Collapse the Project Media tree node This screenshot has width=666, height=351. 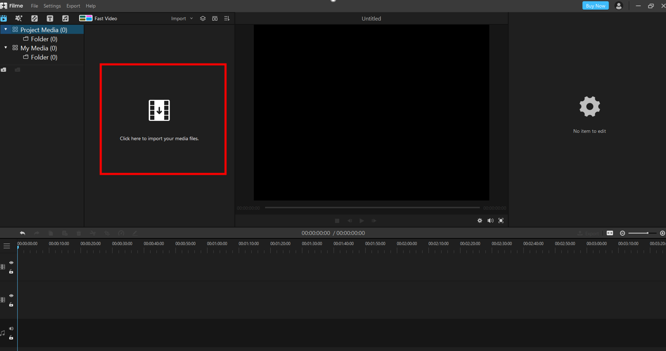6,29
